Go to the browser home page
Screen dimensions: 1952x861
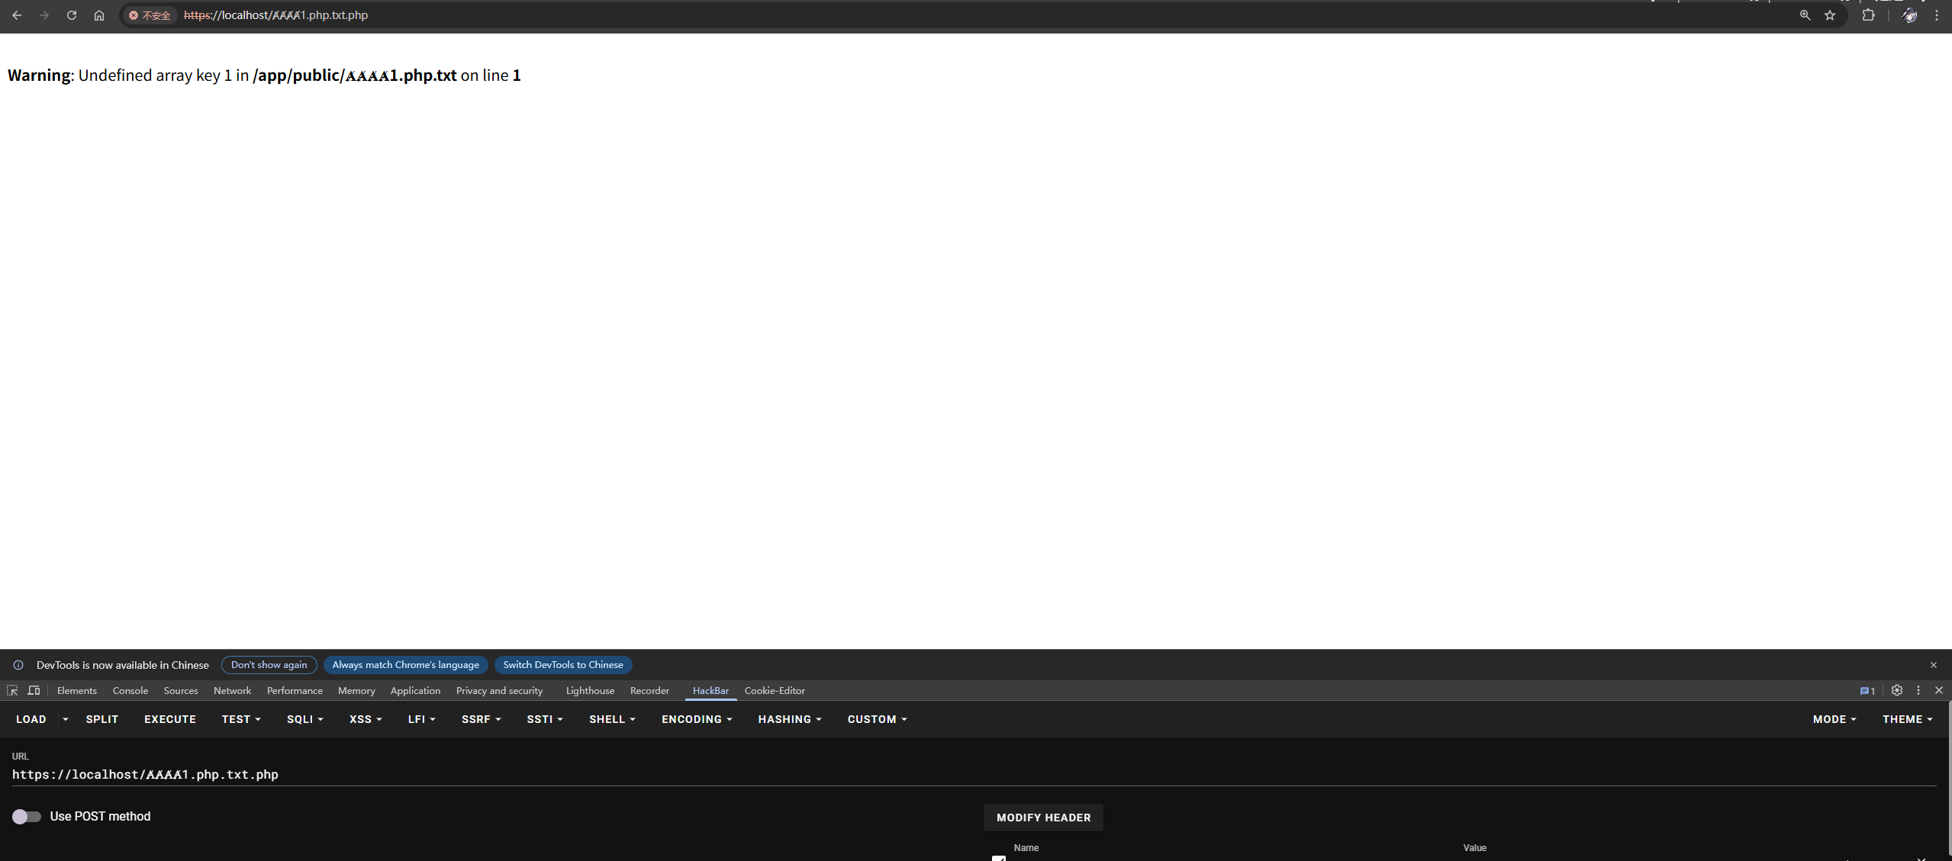[99, 15]
